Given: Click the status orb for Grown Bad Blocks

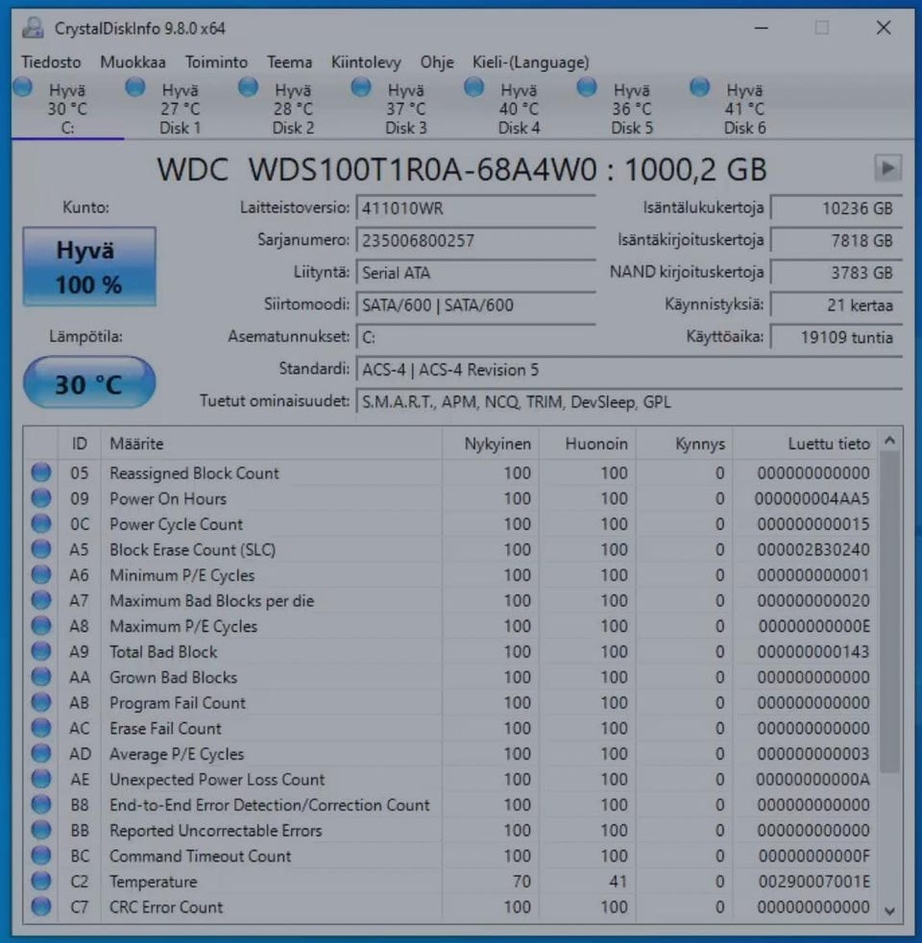Looking at the screenshot, I should (41, 677).
